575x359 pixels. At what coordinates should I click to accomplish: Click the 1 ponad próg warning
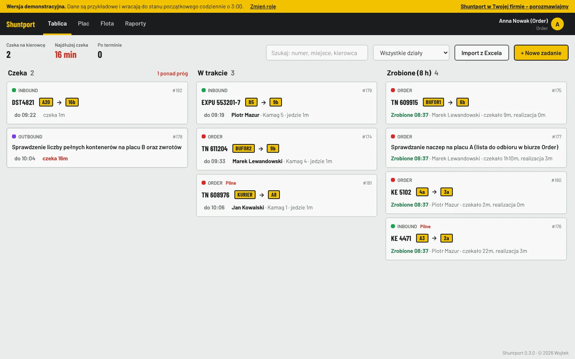pos(172,73)
